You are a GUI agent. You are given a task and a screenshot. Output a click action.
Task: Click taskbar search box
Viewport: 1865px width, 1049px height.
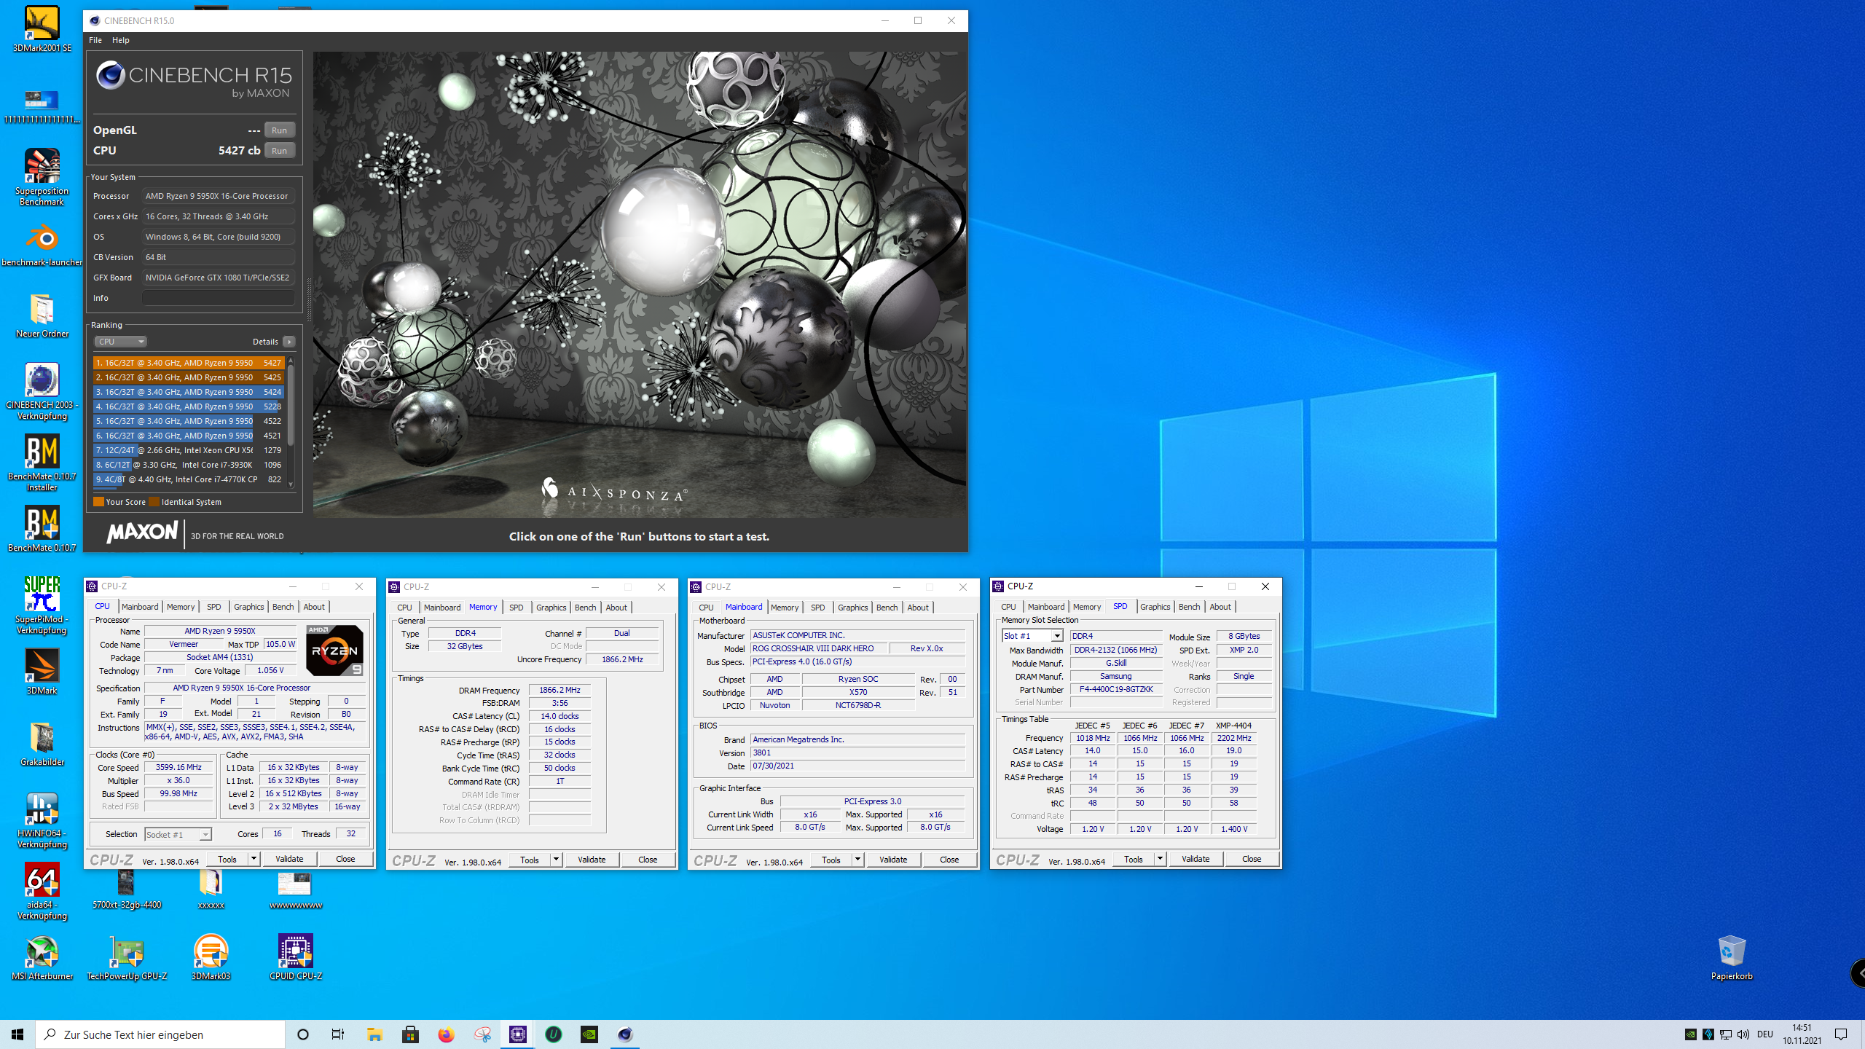[160, 1034]
